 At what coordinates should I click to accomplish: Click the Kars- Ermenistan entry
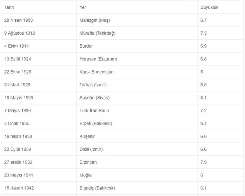(x=96, y=72)
